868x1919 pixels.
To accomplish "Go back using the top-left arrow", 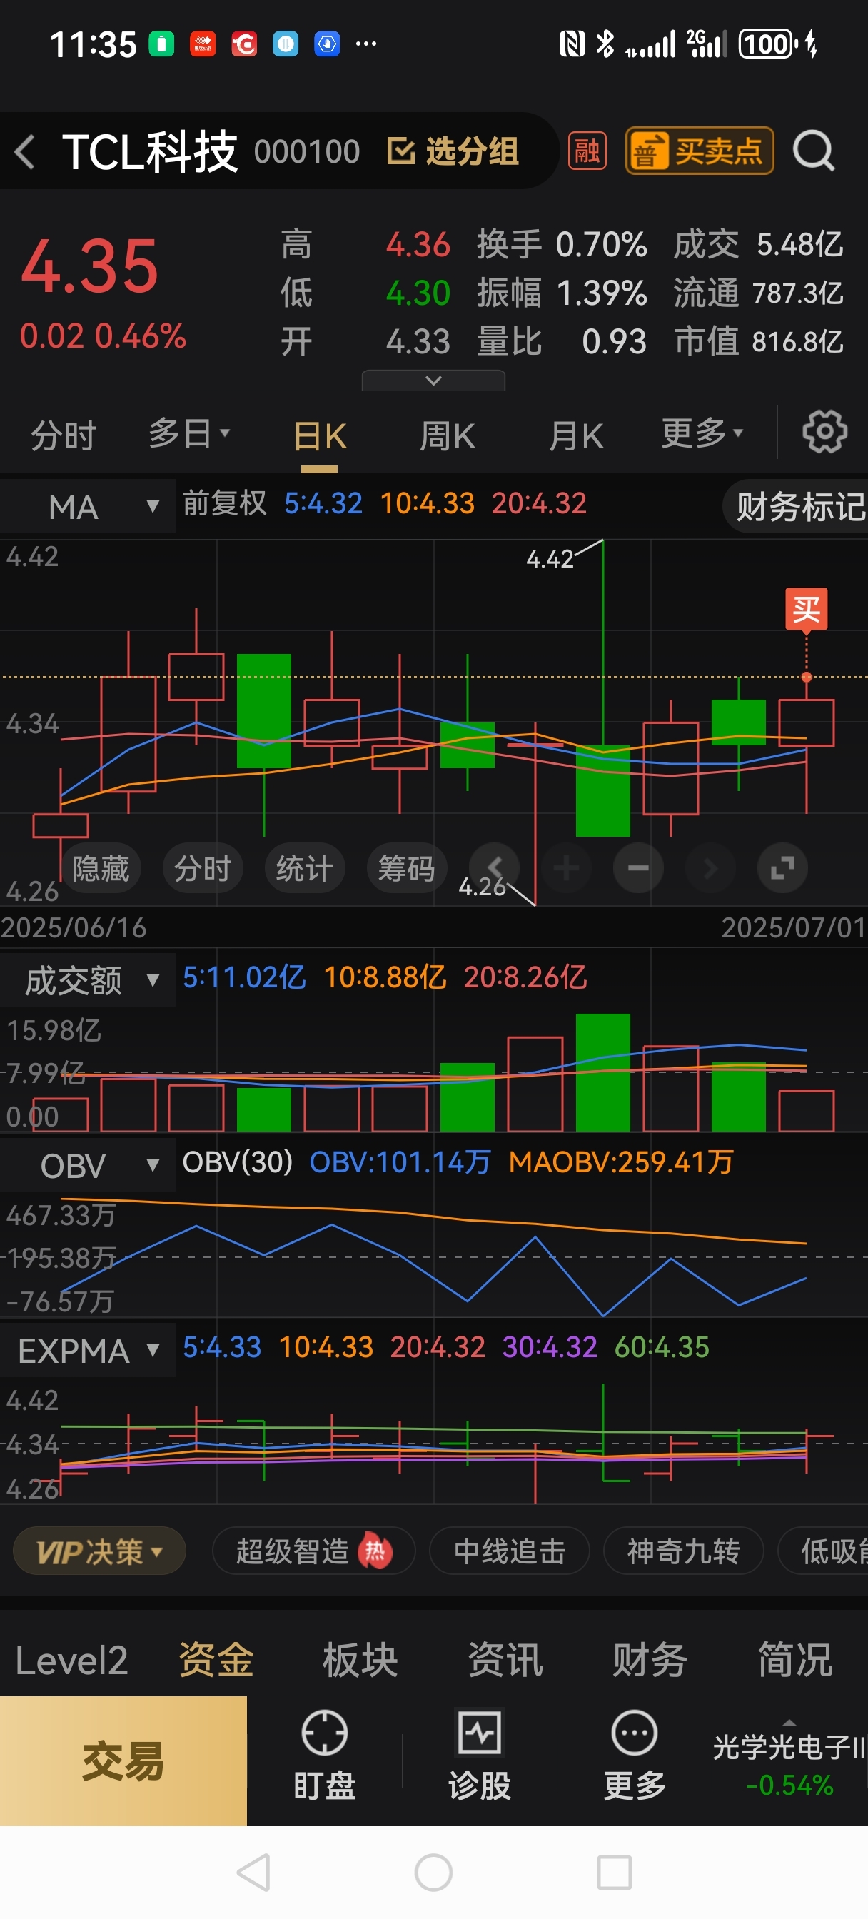I will coord(25,152).
